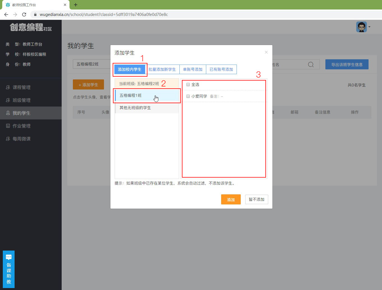This screenshot has width=382, height=290.
Task: Click the 身份: 教师 info line
Action: tap(18, 64)
